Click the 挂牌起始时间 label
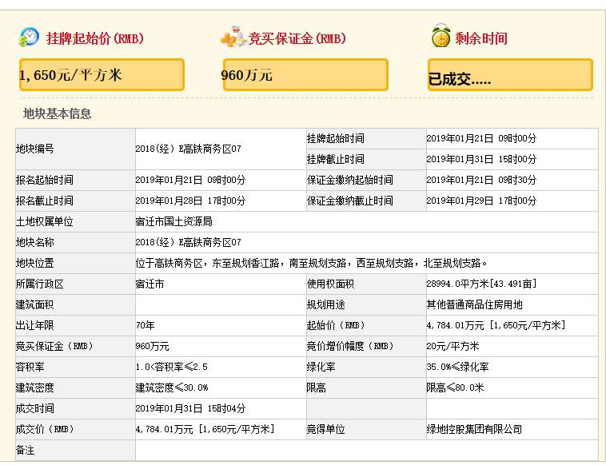This screenshot has width=606, height=465. (x=336, y=138)
